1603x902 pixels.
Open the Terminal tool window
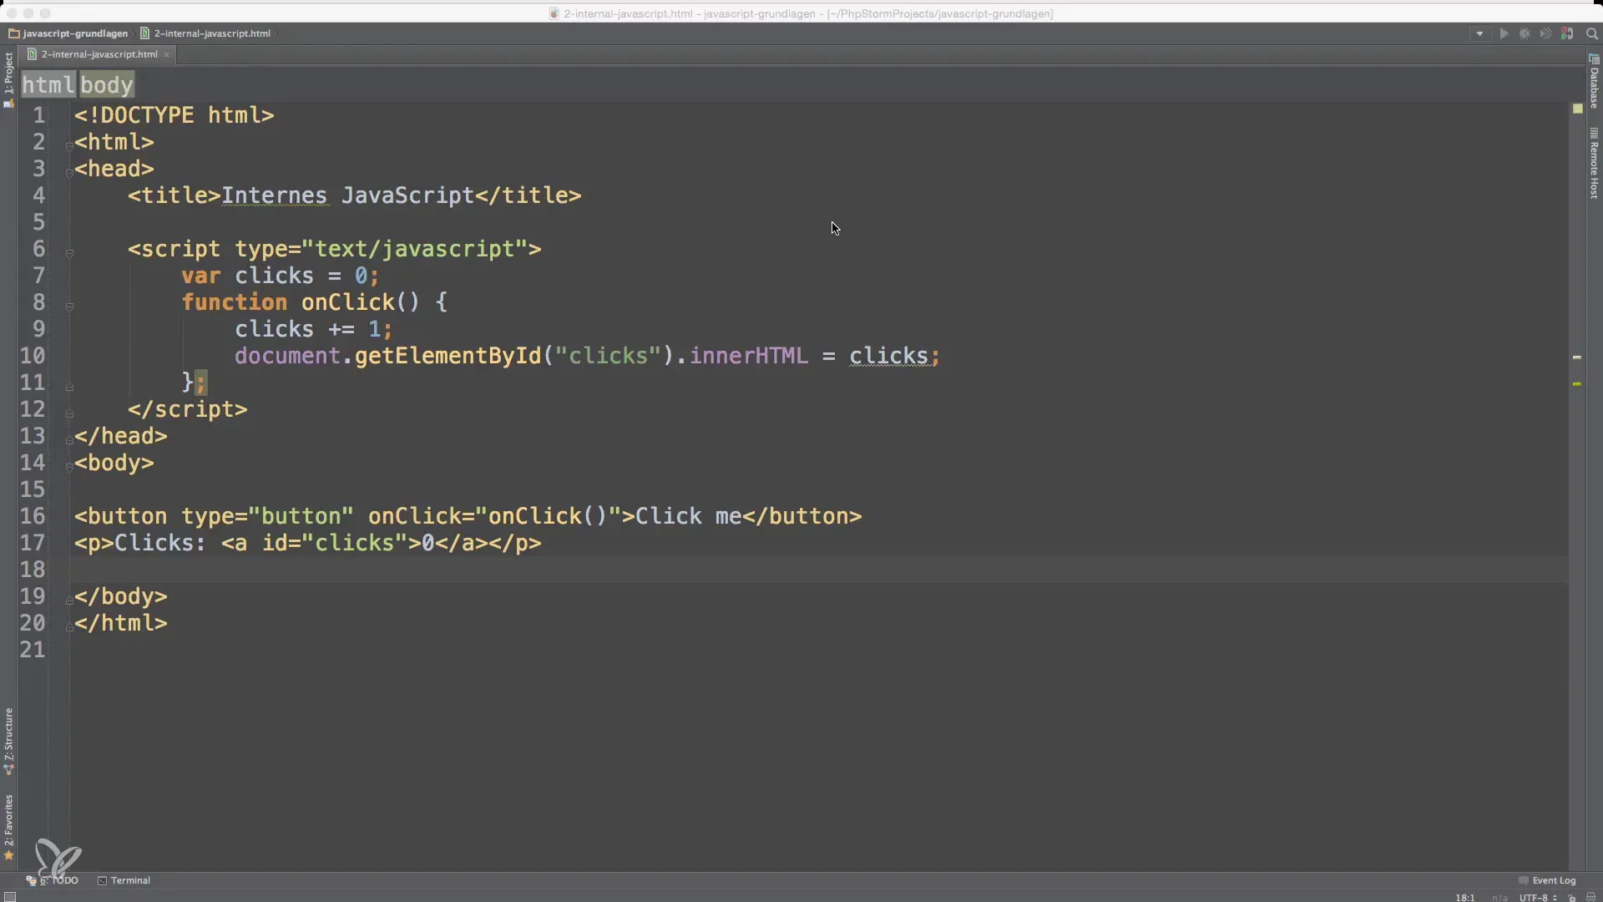point(124,880)
